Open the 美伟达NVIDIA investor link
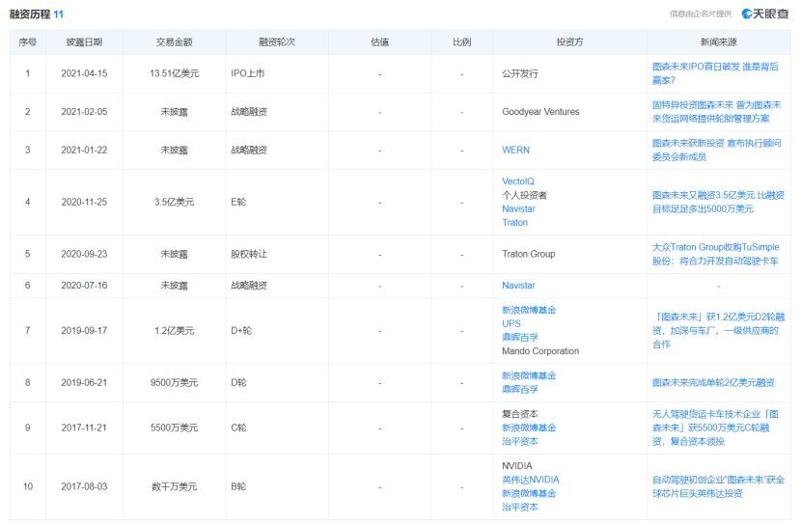 point(530,480)
